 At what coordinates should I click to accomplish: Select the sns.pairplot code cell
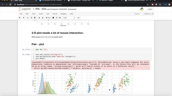91,57
